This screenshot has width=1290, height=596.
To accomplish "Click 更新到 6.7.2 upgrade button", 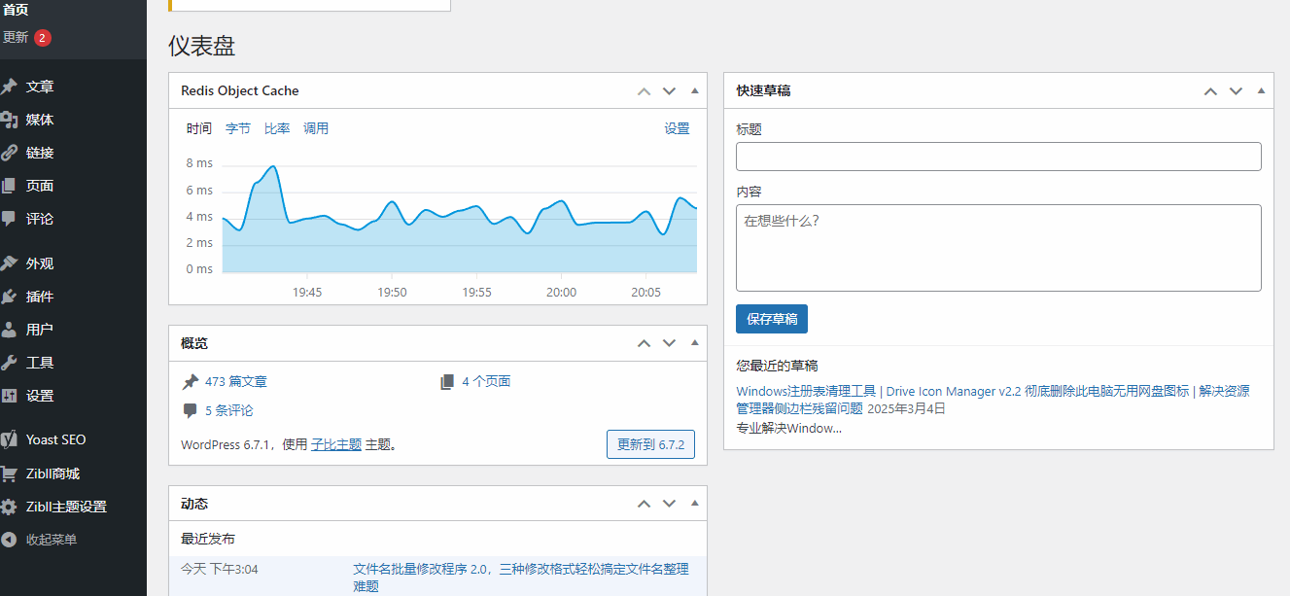I will point(652,443).
